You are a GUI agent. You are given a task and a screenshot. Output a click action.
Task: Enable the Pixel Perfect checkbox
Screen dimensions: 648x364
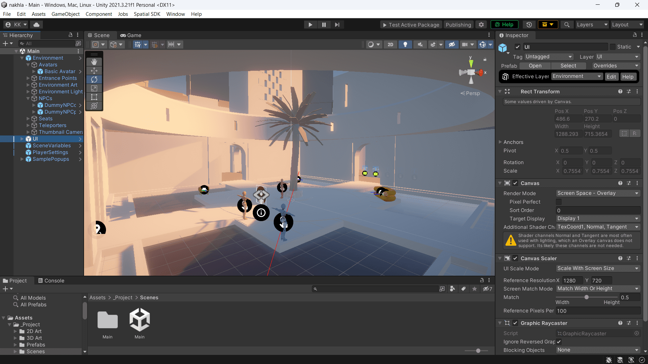coord(559,202)
